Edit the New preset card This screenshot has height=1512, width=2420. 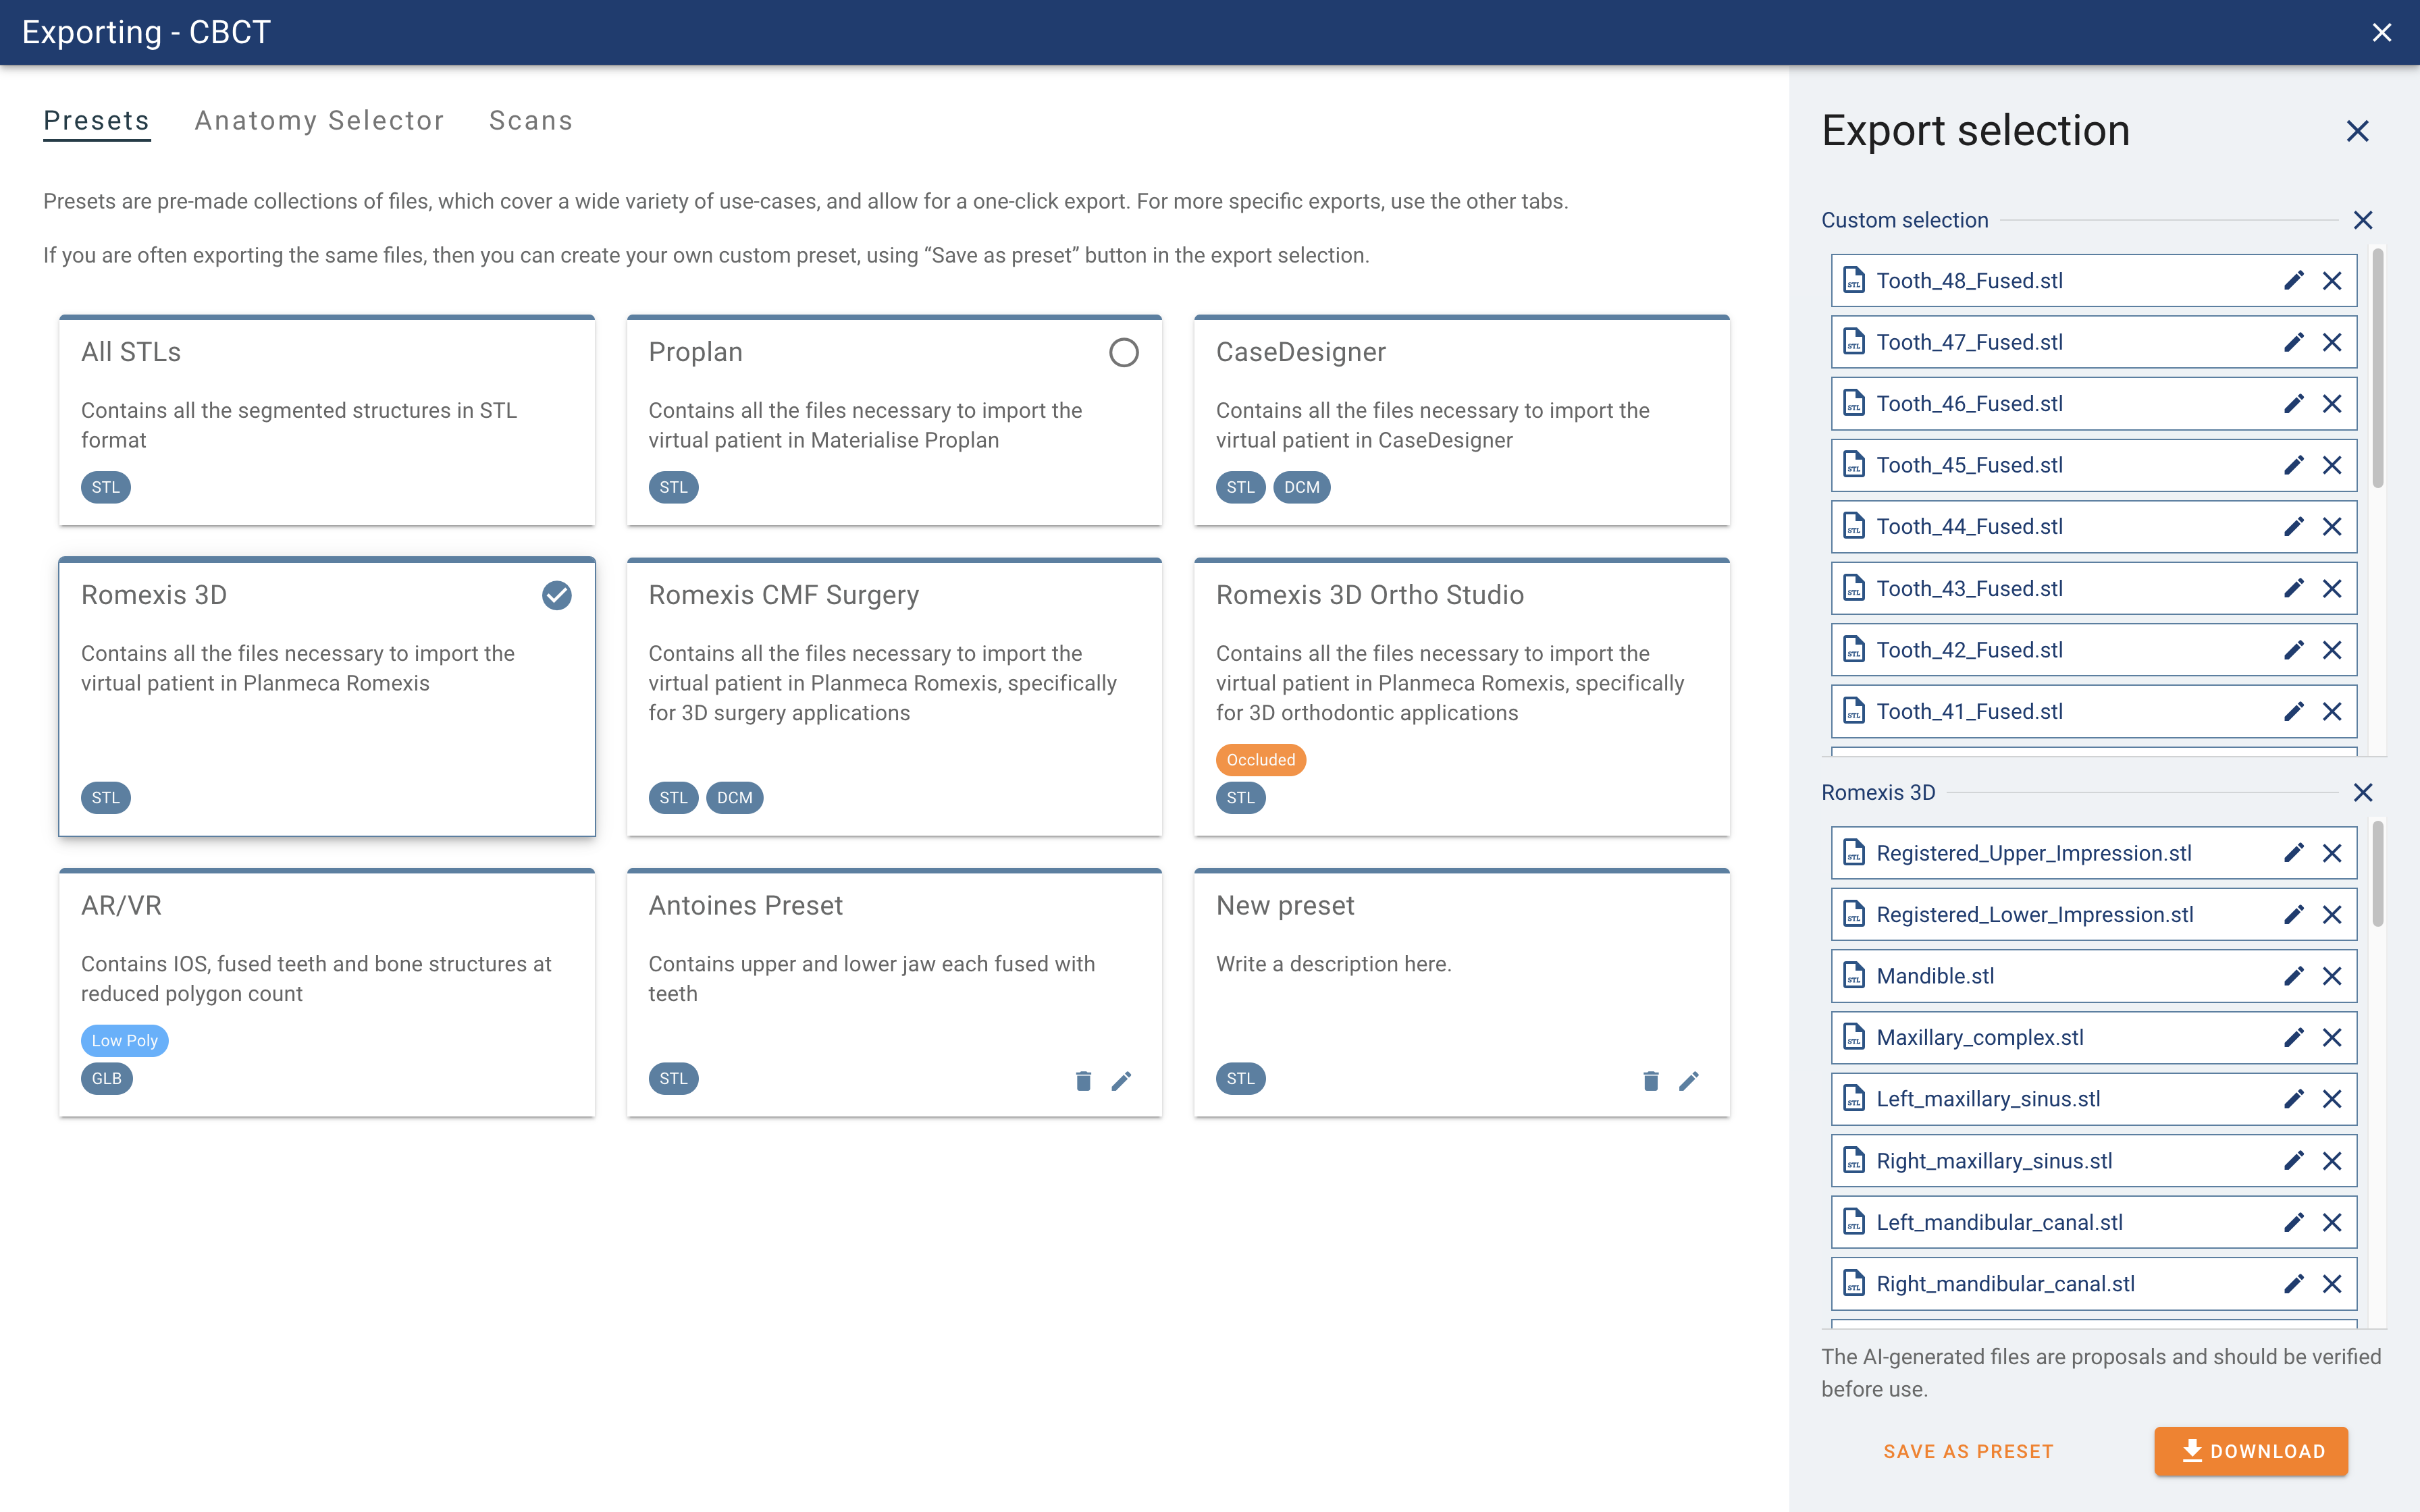click(x=1689, y=1080)
